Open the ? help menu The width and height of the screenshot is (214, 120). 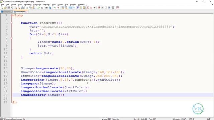pos(87,5)
